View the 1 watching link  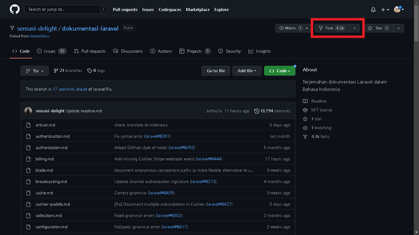pos(317,128)
